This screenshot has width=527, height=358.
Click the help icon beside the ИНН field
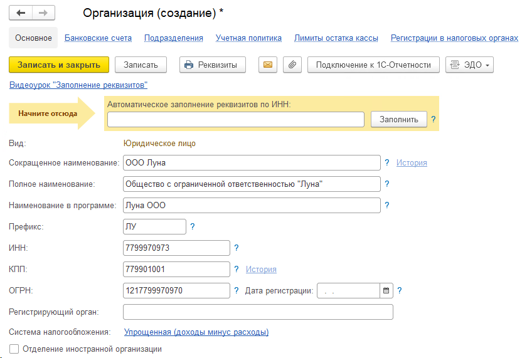237,248
